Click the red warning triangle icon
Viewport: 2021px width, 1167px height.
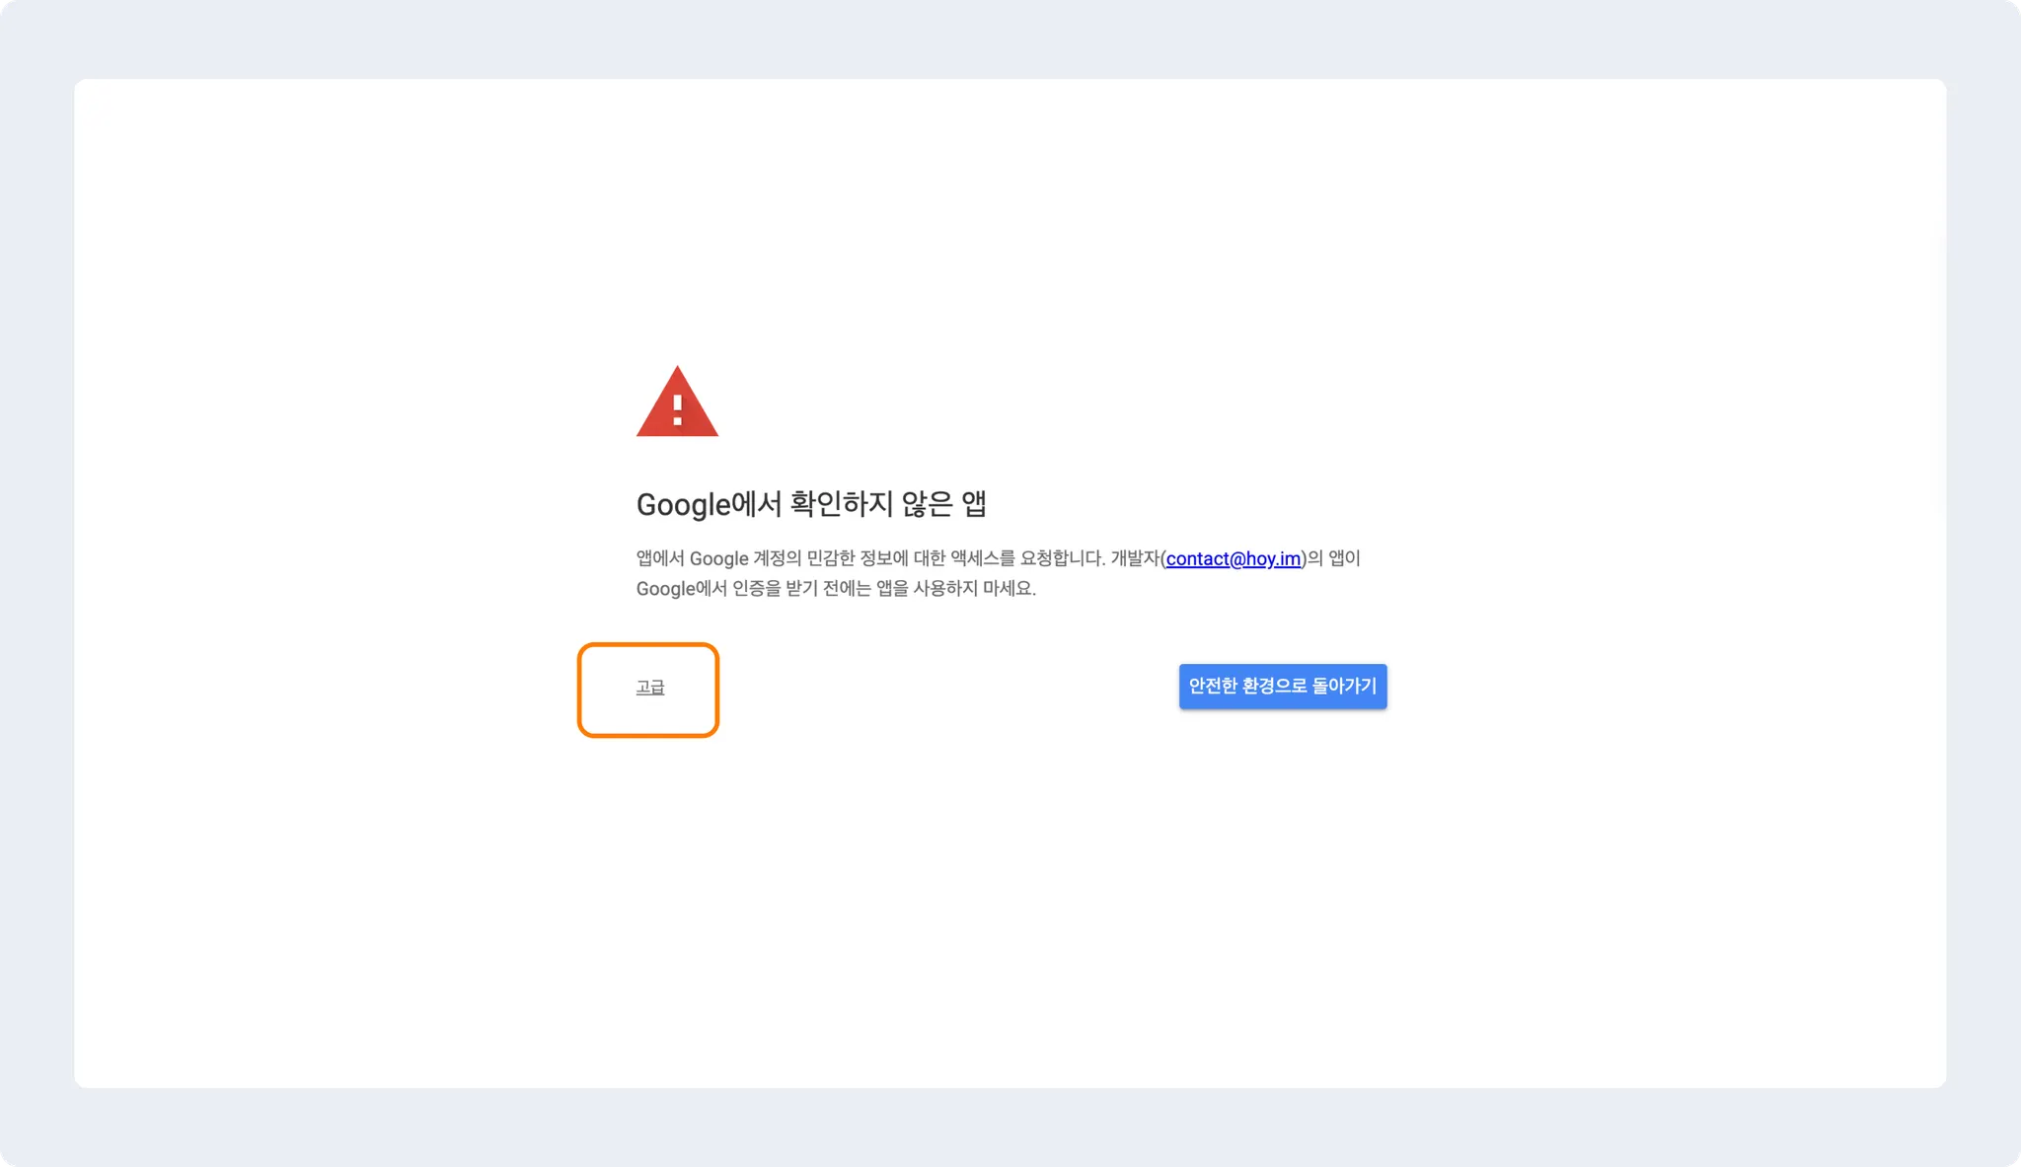pos(677,401)
